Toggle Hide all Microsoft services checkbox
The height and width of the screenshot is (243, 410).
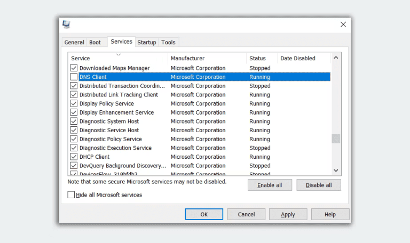coord(71,195)
